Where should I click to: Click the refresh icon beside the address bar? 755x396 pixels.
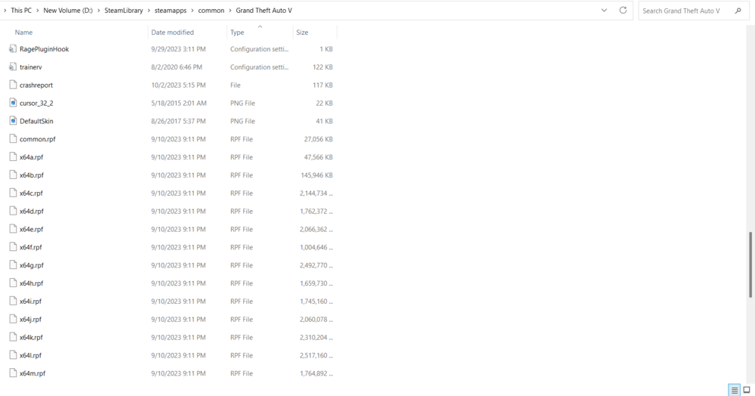[623, 10]
